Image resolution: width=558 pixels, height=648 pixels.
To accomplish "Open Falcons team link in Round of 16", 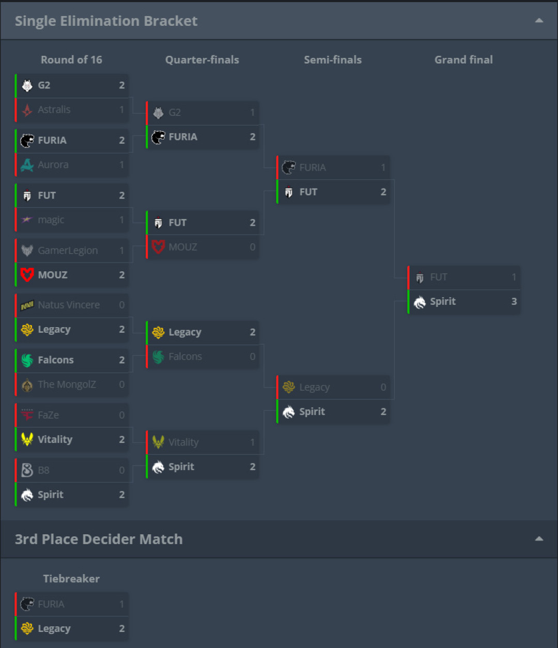I will point(56,360).
